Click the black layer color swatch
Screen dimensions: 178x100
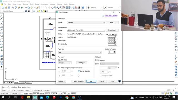46,11
